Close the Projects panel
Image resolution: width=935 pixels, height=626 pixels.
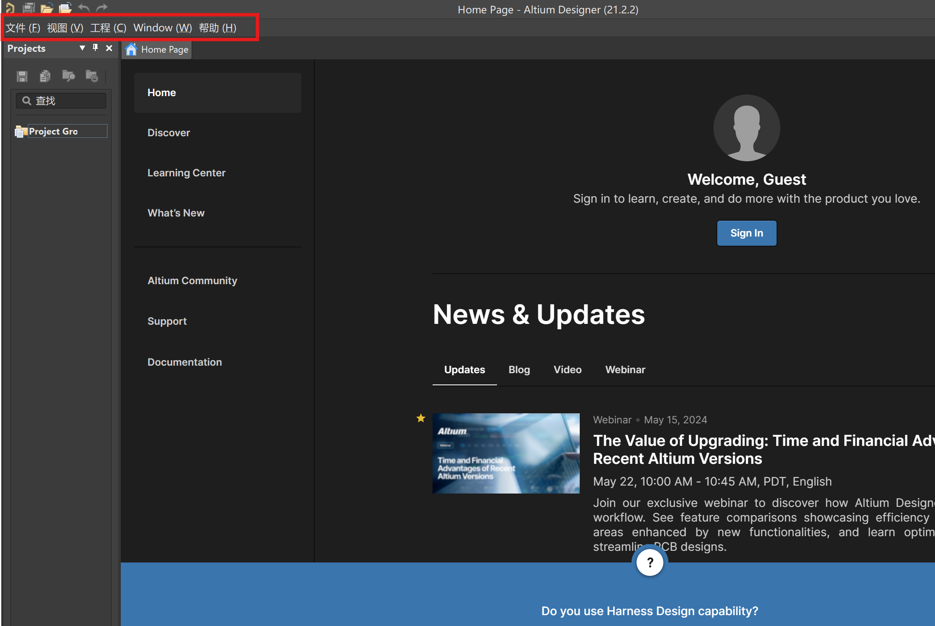(x=109, y=48)
